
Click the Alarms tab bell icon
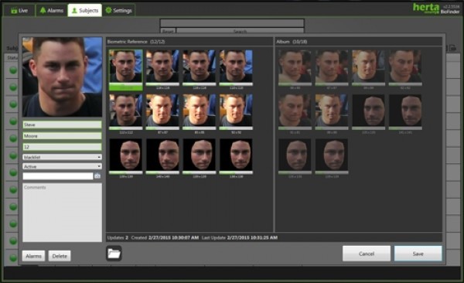coord(43,10)
